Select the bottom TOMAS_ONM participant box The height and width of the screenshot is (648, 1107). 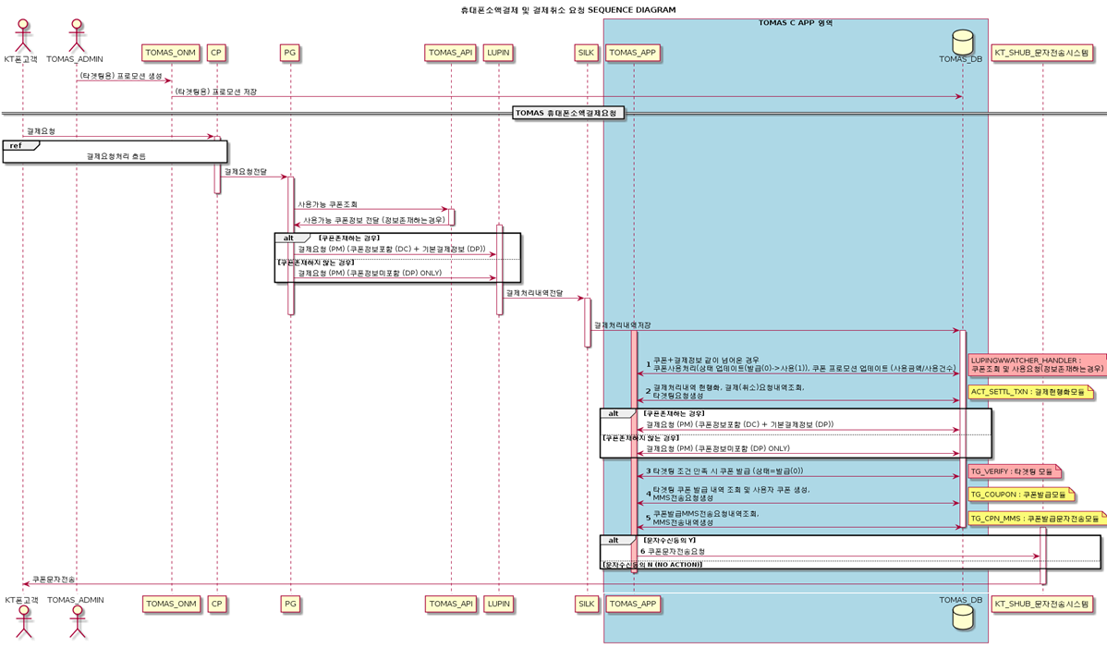(x=170, y=604)
